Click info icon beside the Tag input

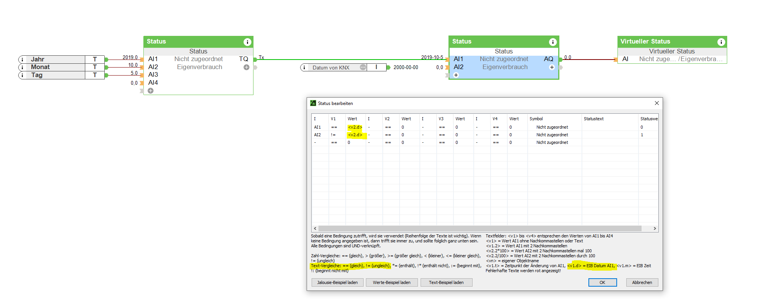coord(22,75)
